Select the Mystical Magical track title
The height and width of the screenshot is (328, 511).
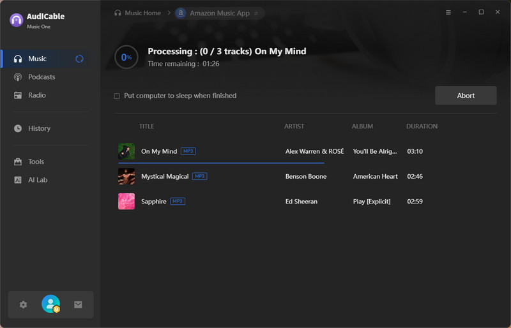[165, 177]
